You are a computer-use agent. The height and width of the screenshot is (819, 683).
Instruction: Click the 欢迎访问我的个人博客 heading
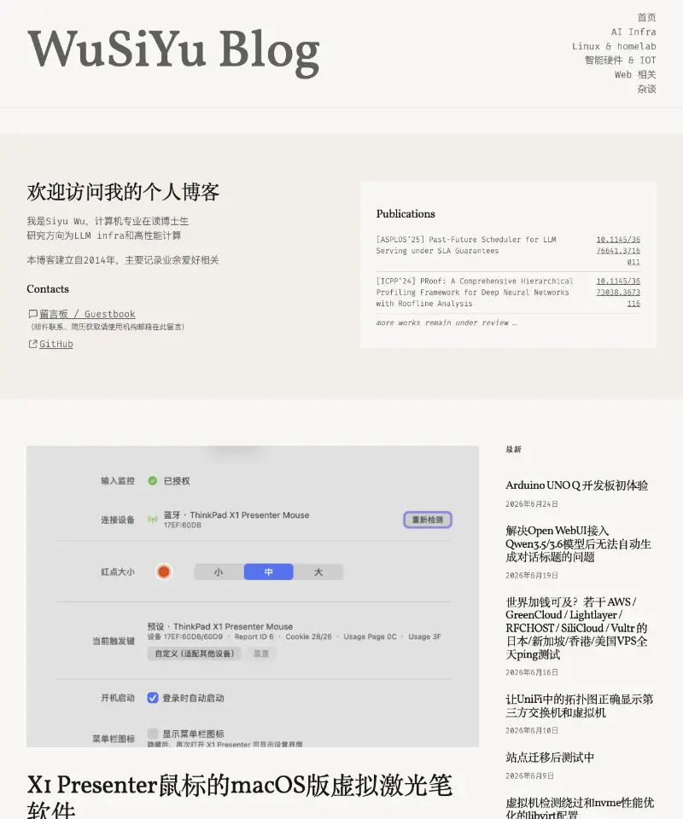click(x=123, y=192)
